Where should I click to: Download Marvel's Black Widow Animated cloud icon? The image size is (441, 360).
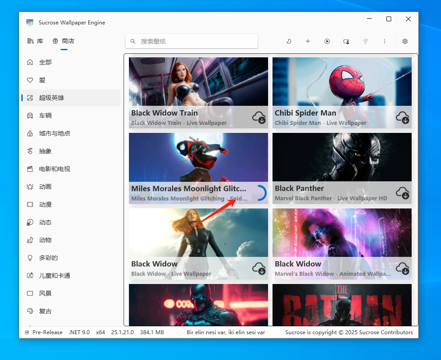(x=402, y=268)
